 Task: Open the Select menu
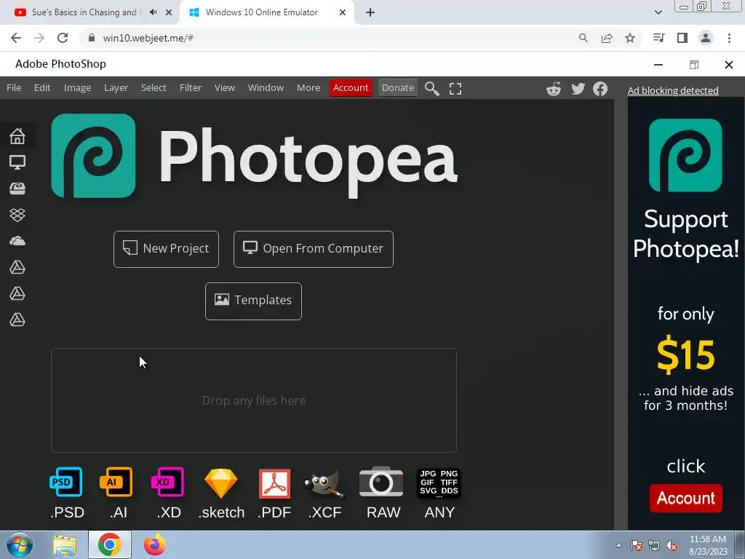[154, 88]
